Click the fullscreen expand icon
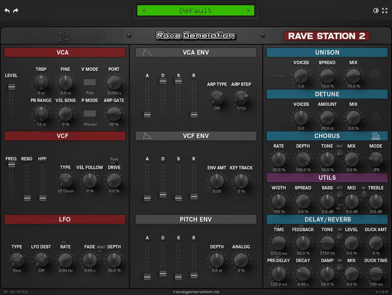Viewport: 392px width, 295px height. click(385, 10)
